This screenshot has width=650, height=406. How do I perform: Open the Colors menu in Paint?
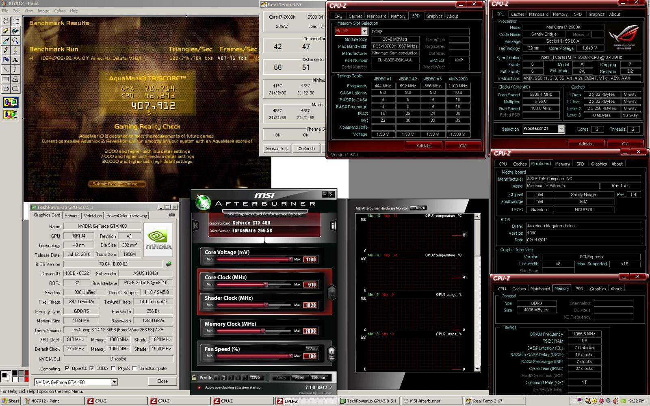(60, 11)
